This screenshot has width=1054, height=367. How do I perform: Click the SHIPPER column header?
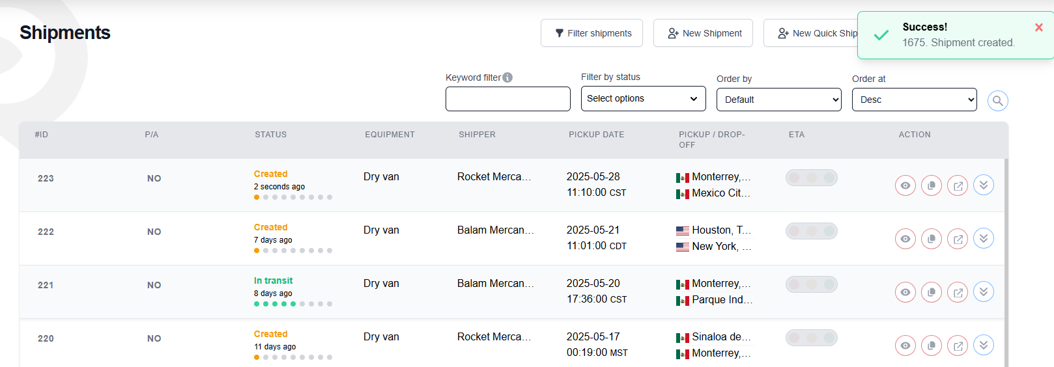477,135
